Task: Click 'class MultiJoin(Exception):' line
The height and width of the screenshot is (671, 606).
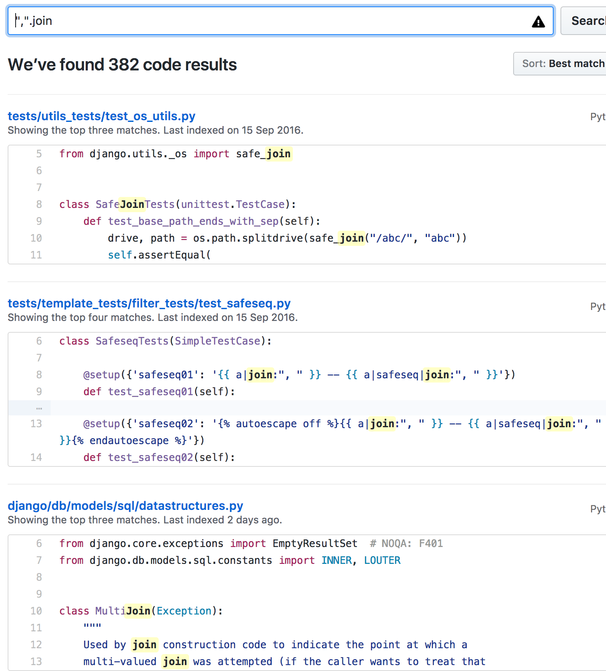Action: (x=141, y=611)
